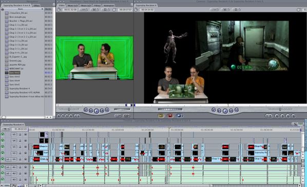The image size is (307, 187).
Task: Click Play Around Current in Viewer transport
Action: [x=102, y=111]
